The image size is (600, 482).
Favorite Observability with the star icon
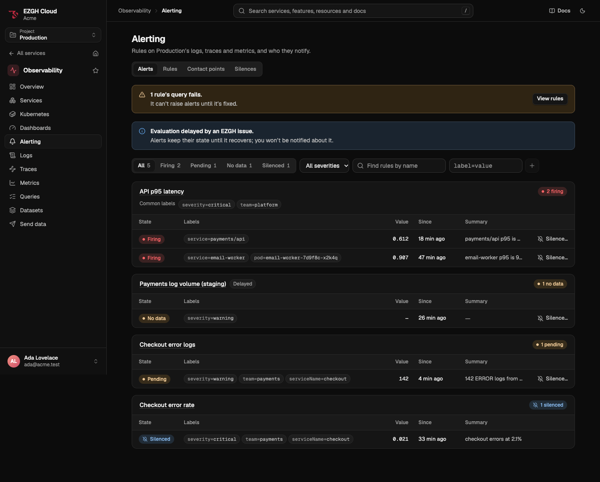click(x=95, y=71)
